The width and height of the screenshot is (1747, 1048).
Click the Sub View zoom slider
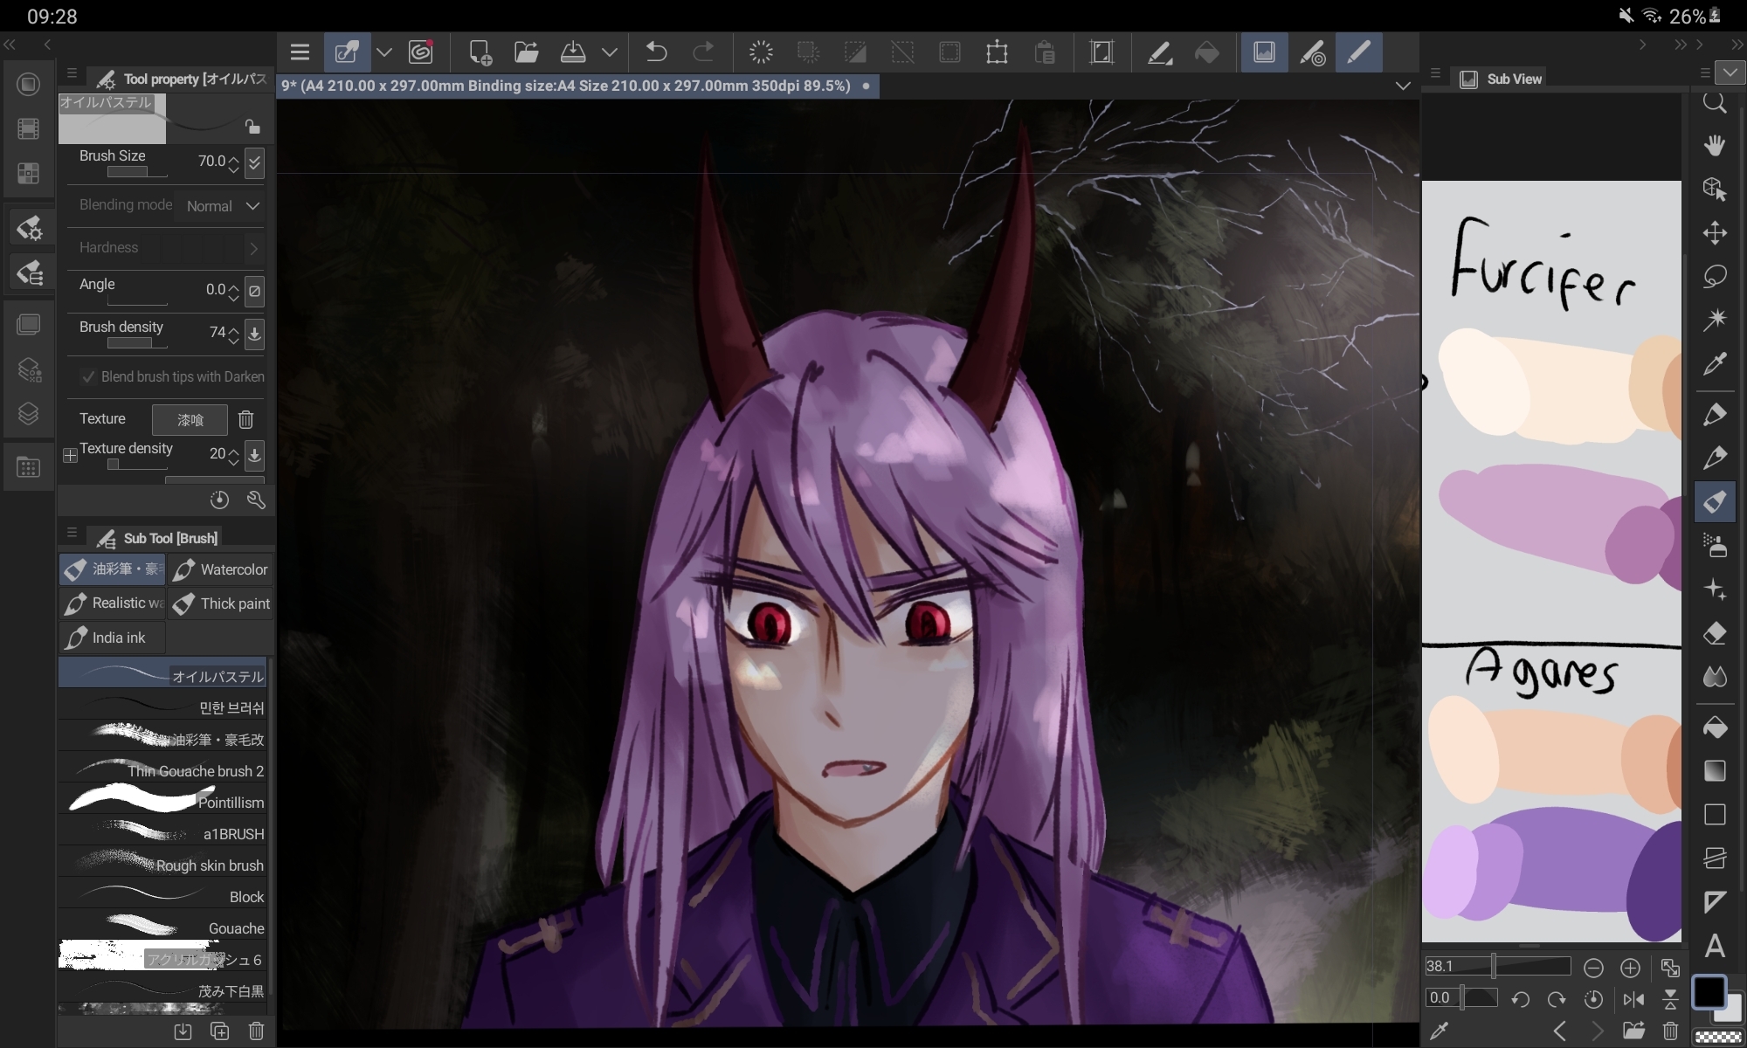click(x=1497, y=966)
